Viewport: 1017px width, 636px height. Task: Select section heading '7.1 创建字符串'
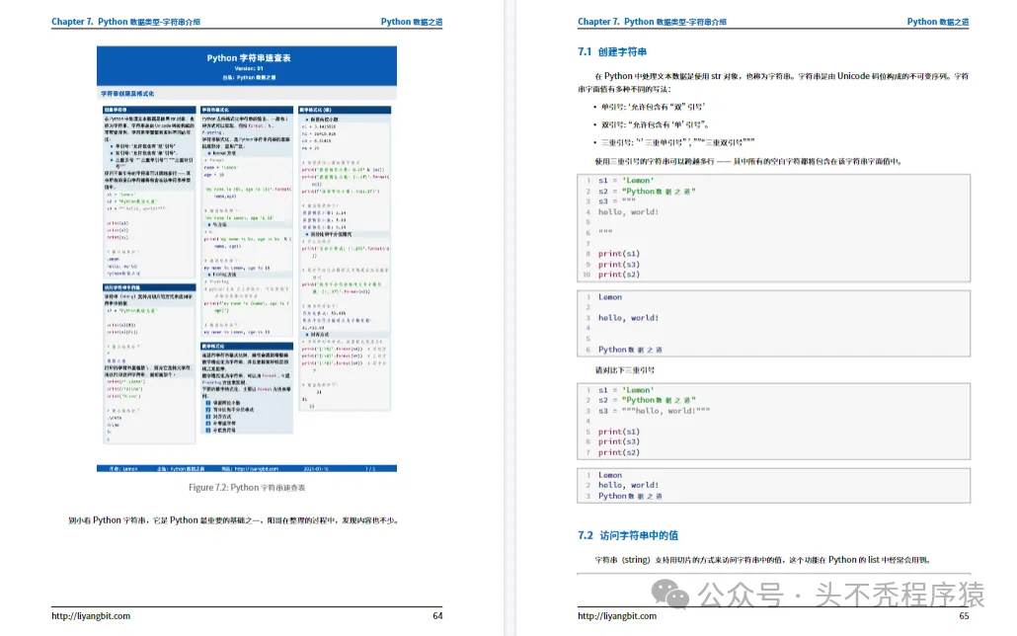pyautogui.click(x=611, y=51)
